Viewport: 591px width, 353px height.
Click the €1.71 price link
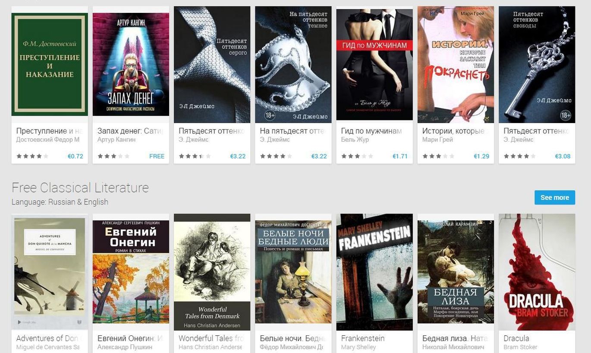400,156
